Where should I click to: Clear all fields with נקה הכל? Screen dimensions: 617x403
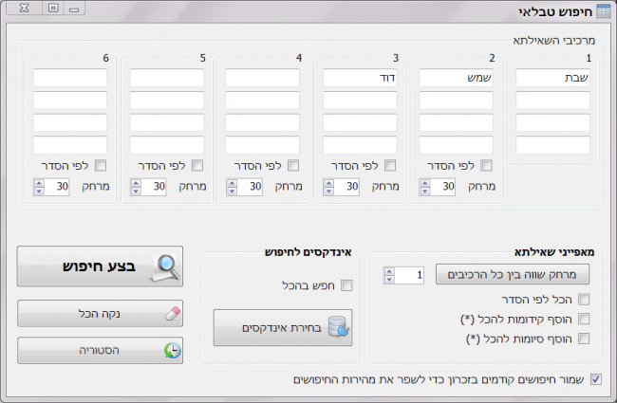pos(100,313)
